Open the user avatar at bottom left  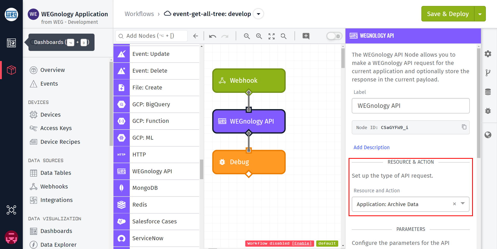pos(11,237)
